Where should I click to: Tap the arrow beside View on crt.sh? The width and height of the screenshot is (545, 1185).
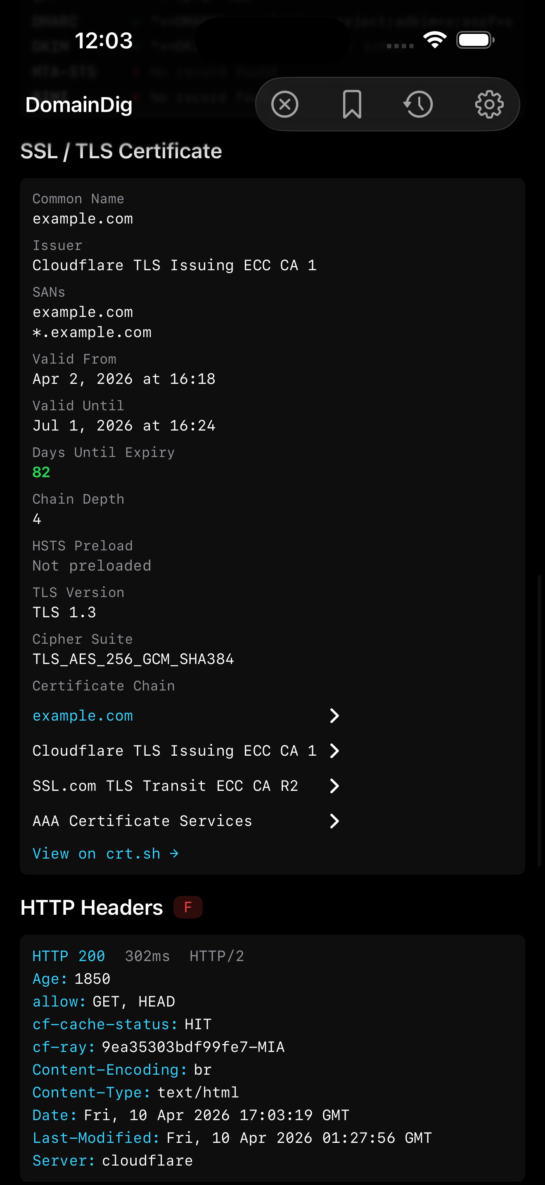coord(174,854)
